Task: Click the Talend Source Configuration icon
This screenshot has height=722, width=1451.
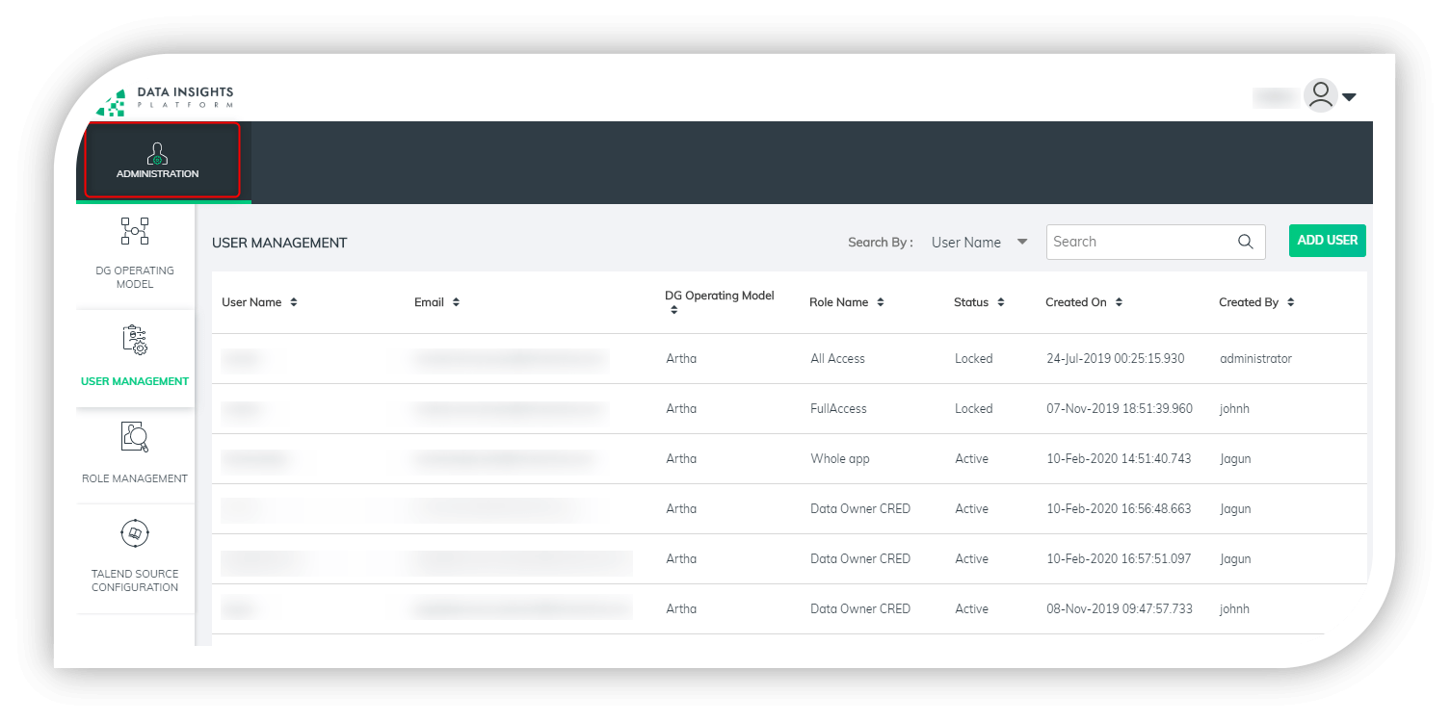Action: click(x=135, y=532)
